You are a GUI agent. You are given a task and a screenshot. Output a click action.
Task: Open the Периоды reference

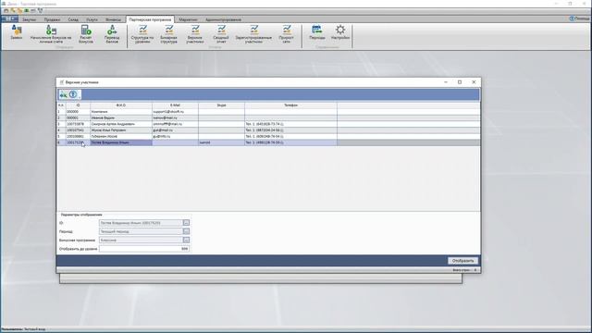point(316,33)
